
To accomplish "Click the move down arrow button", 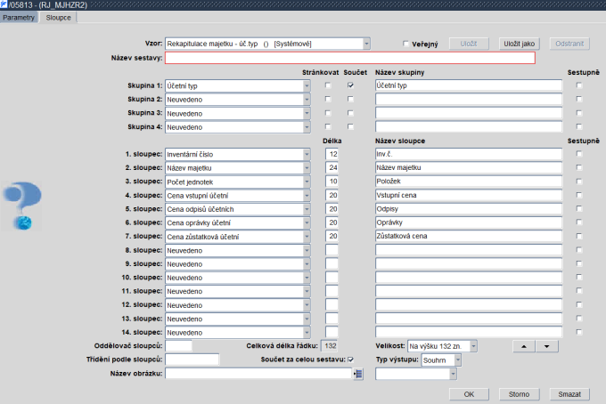I will click(x=545, y=345).
